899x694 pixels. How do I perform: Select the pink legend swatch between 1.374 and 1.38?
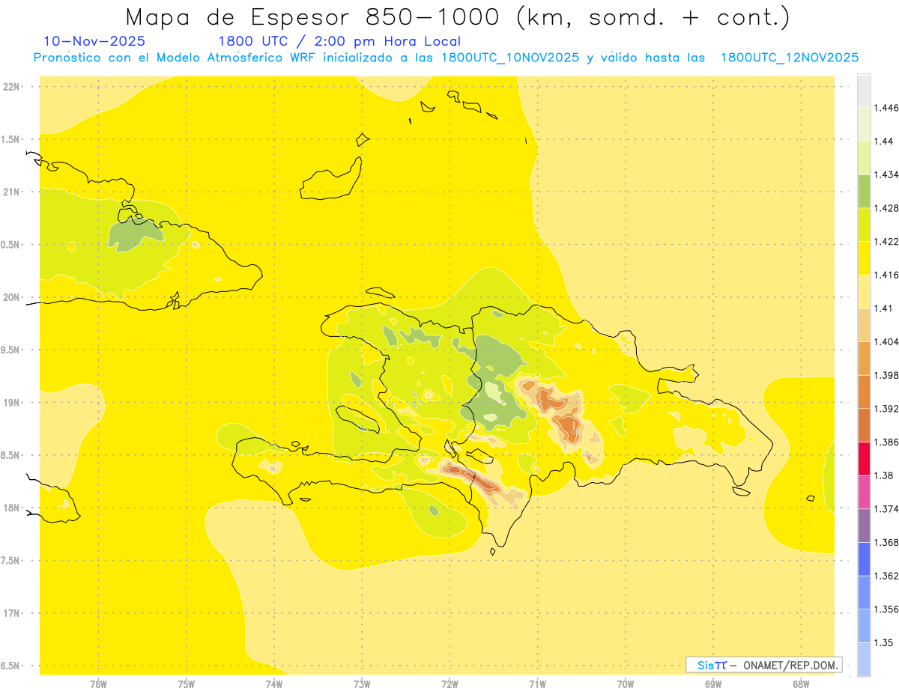(x=864, y=492)
